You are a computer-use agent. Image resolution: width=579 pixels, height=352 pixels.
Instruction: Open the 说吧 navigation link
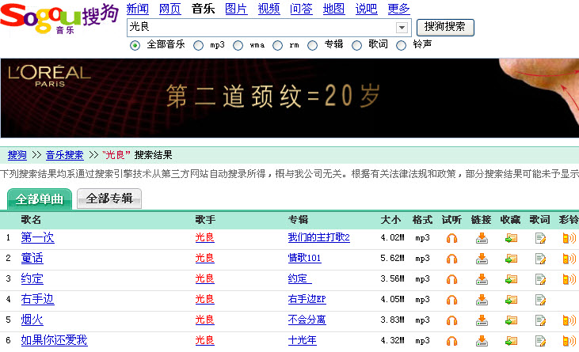tap(366, 9)
